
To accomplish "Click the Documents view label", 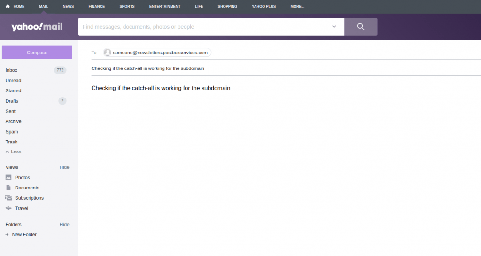I will pos(27,188).
